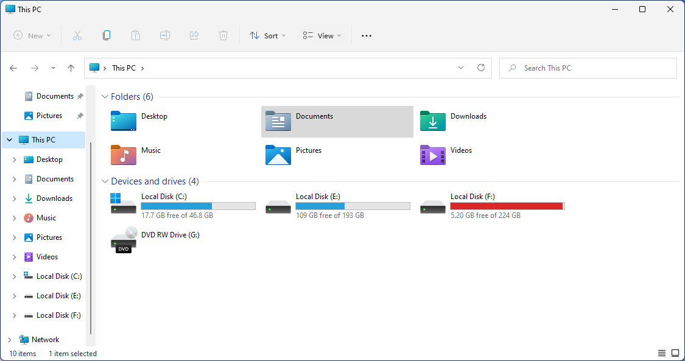
Task: Select the Desktop folder icon in main pane
Action: [x=124, y=121]
